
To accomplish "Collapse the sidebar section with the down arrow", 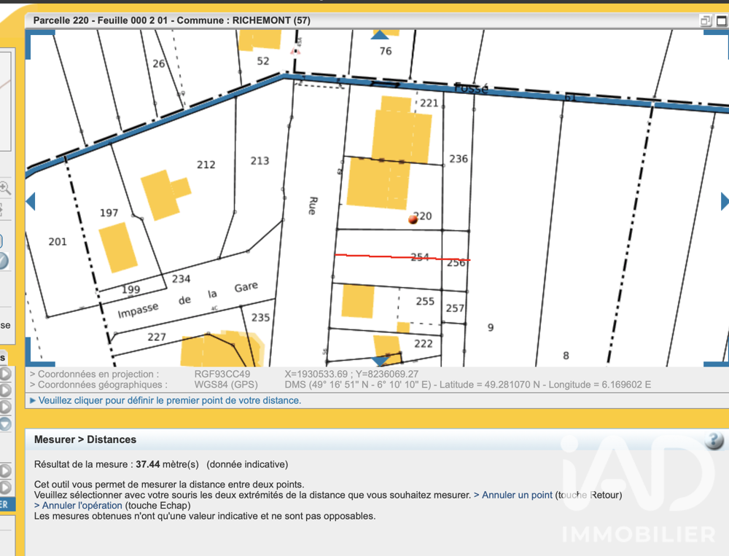I will tap(4, 423).
